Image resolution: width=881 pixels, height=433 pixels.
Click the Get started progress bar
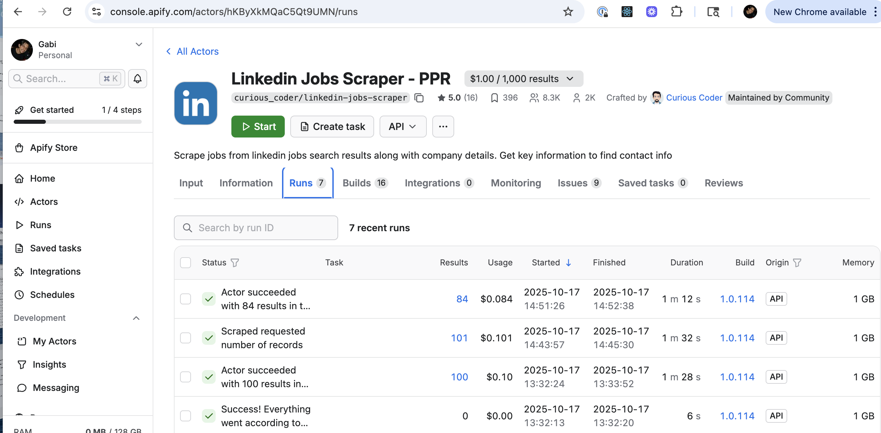(77, 122)
